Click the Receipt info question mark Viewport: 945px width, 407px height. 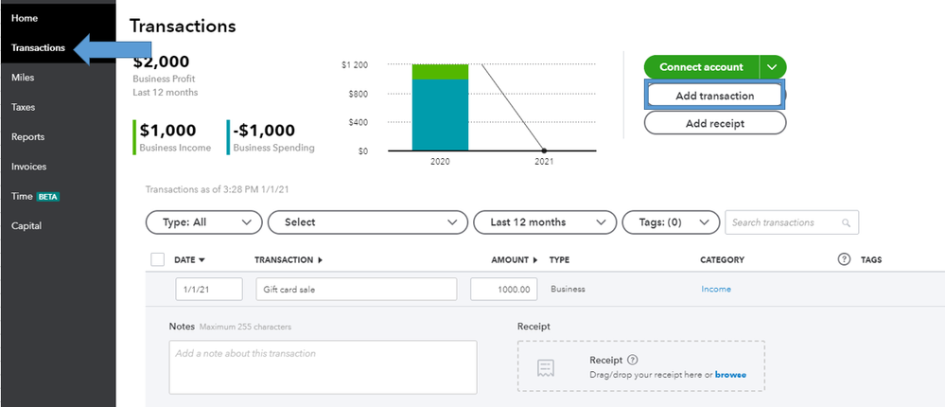click(633, 360)
